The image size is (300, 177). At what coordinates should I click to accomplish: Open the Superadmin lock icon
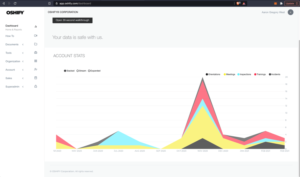(x=36, y=86)
